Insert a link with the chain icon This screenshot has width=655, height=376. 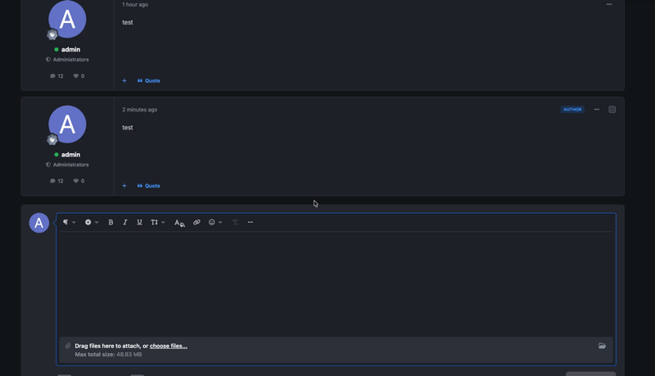(196, 222)
